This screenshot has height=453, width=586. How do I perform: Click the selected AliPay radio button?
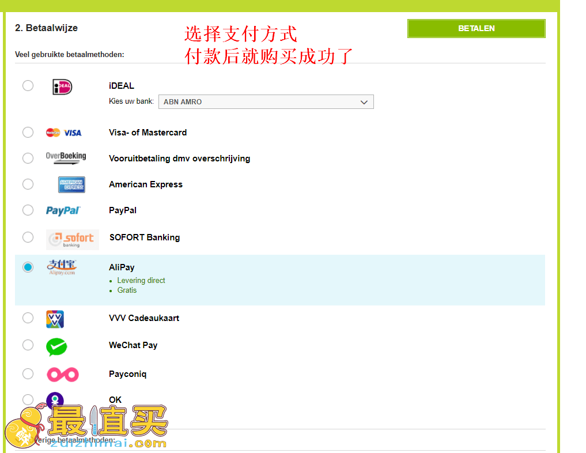28,267
